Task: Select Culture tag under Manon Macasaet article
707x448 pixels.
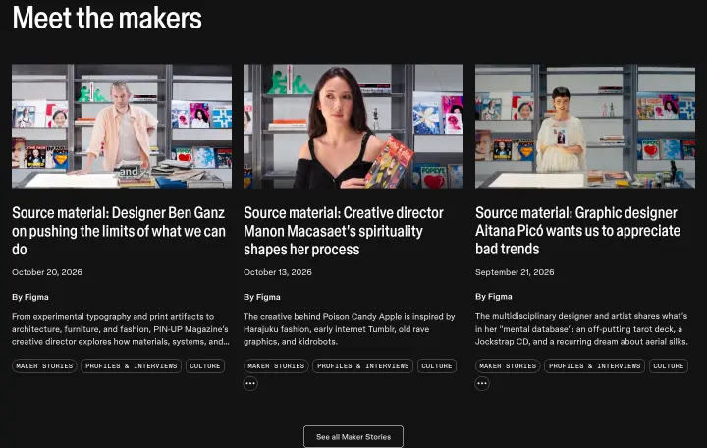Action: click(x=437, y=365)
